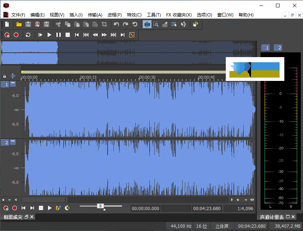Open the interactive tutorials help icon

(195, 24)
